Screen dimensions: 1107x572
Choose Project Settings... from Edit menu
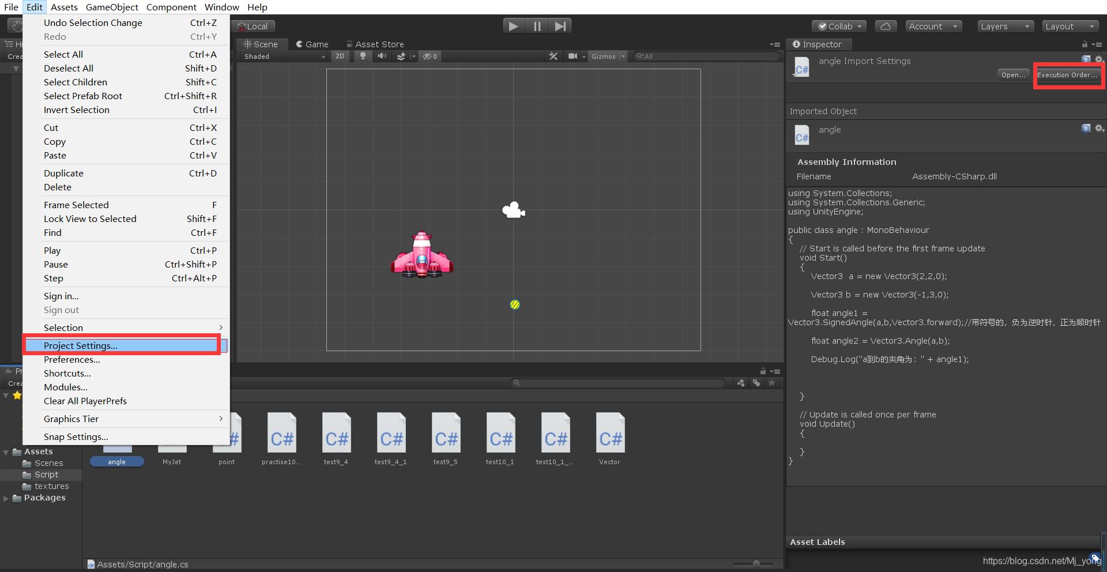coord(126,345)
